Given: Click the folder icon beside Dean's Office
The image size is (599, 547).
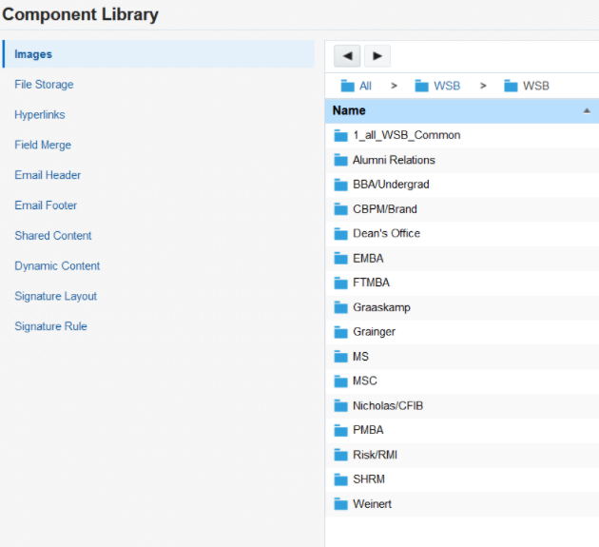Looking at the screenshot, I should click(341, 233).
